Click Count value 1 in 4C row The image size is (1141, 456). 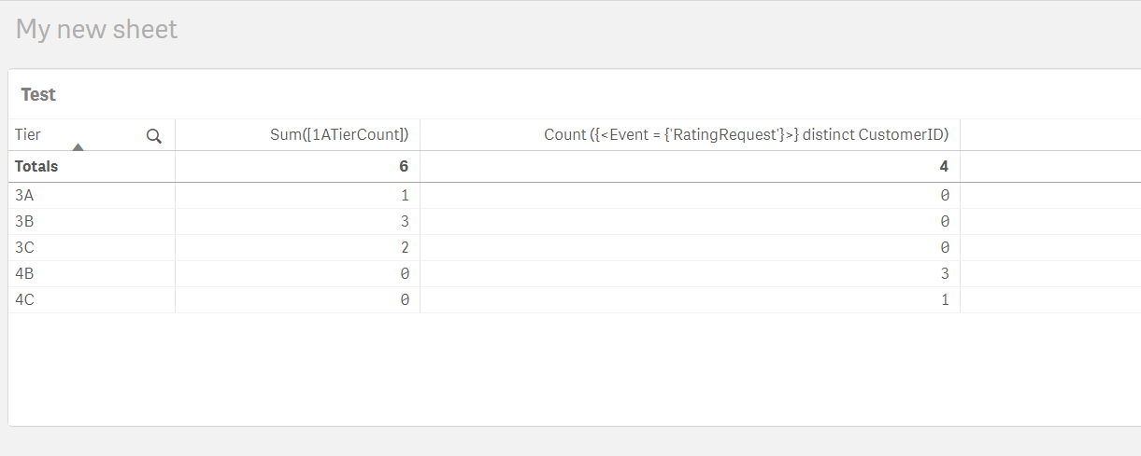click(x=945, y=300)
